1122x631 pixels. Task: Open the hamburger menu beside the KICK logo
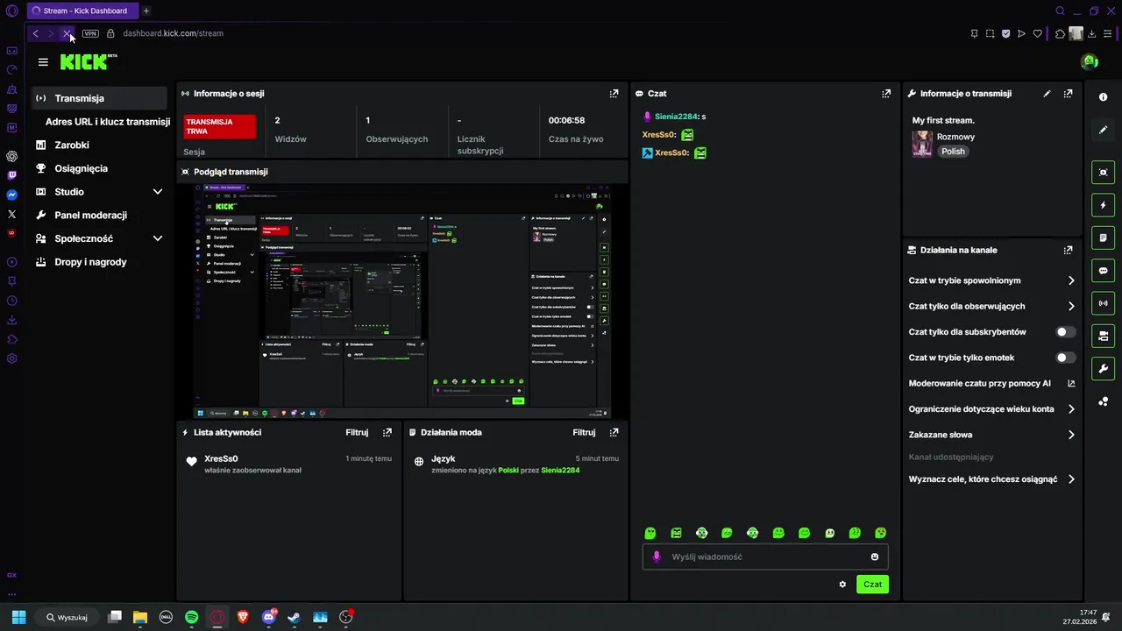click(x=43, y=62)
